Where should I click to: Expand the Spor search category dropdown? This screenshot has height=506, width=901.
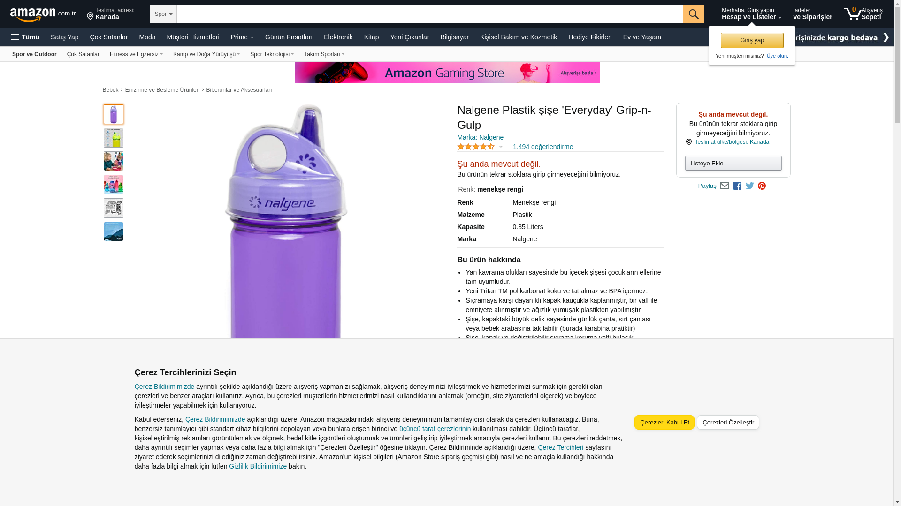(163, 14)
